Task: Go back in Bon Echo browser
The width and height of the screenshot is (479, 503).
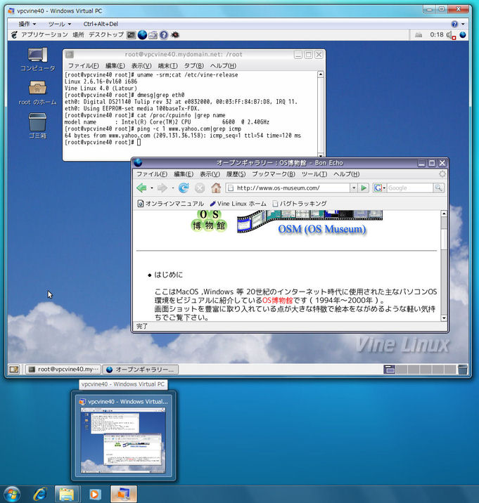Action: (141, 188)
